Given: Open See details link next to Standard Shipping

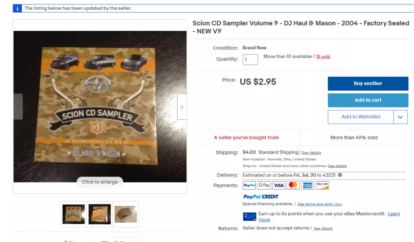Looking at the screenshot, I should point(312,153).
